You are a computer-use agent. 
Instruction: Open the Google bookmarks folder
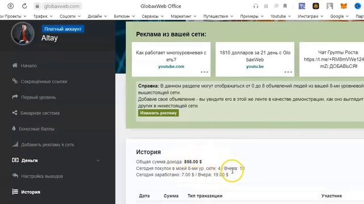(340, 16)
